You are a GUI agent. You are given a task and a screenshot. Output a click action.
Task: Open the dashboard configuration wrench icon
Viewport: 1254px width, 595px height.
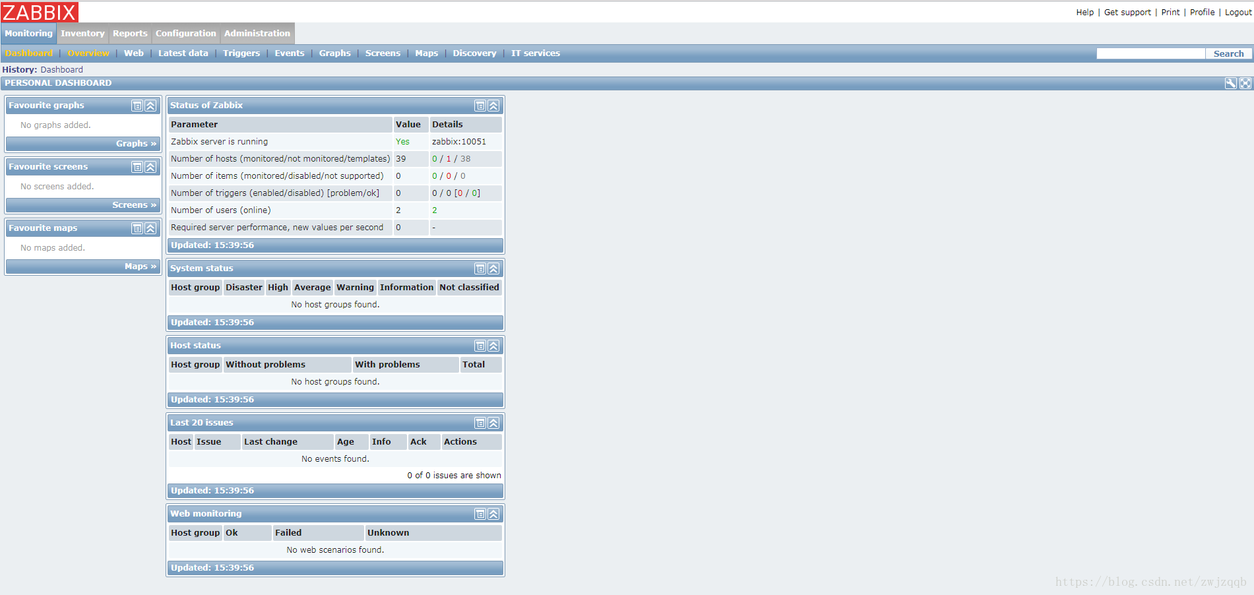pyautogui.click(x=1231, y=83)
